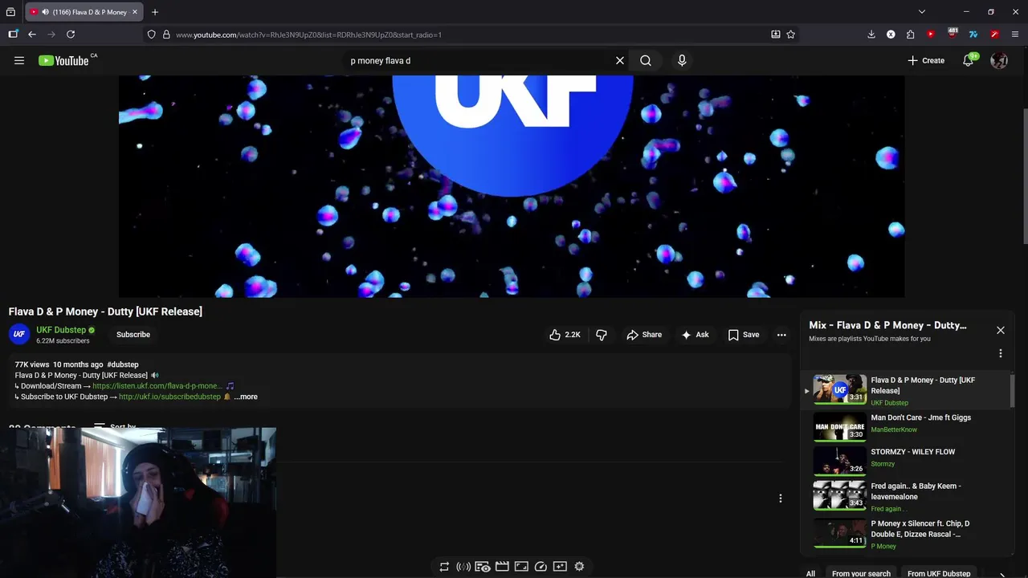1028x578 pixels.
Task: Like the video with thumbs up
Action: [x=565, y=335]
